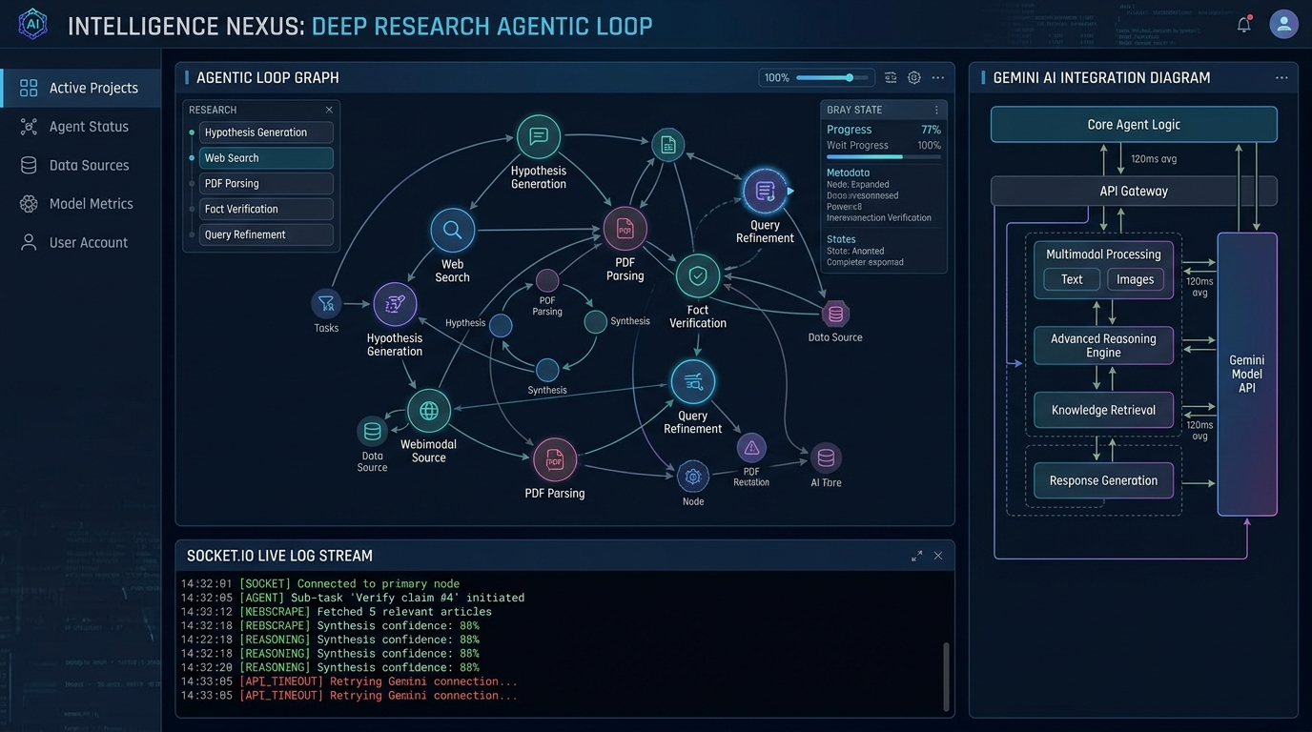The height and width of the screenshot is (732, 1312).
Task: Select Query Refinement in Research list
Action: [266, 234]
